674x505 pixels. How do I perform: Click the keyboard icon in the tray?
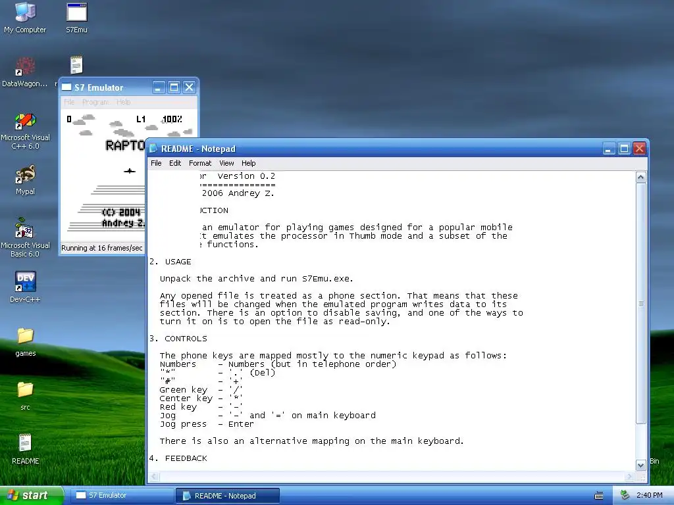(598, 496)
